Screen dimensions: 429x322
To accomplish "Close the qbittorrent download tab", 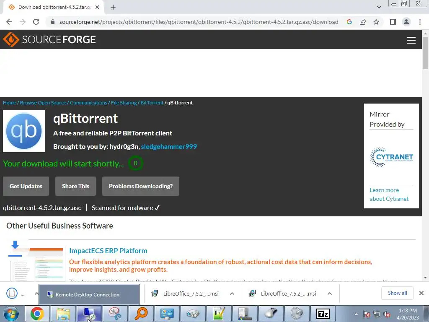I will click(x=97, y=8).
